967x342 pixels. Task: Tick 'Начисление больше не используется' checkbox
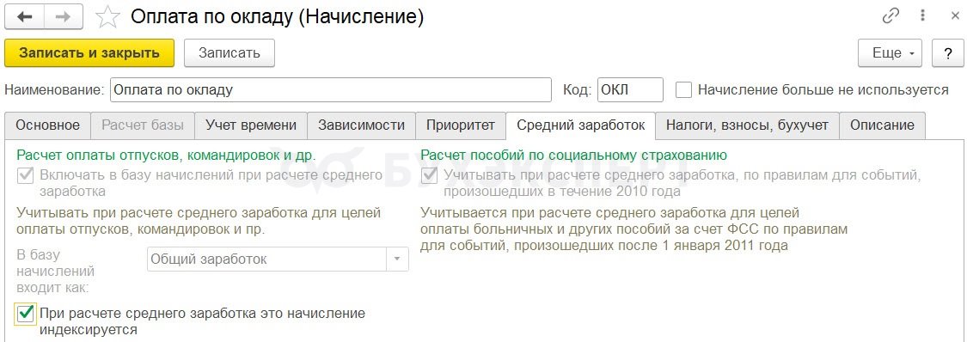(x=683, y=90)
